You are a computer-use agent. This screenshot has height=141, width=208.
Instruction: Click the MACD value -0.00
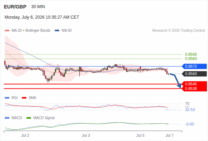coord(190,124)
